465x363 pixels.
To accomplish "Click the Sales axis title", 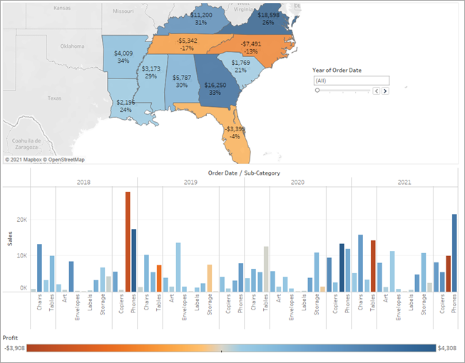I will coord(9,238).
